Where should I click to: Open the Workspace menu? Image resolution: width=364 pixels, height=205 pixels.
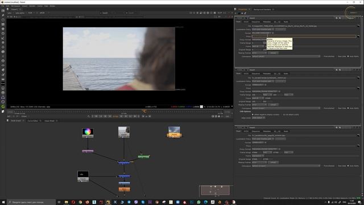point(15,6)
